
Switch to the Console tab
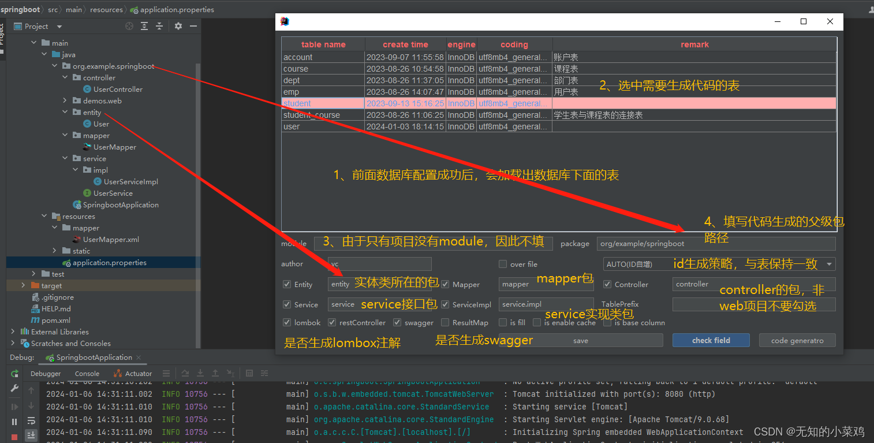click(87, 374)
